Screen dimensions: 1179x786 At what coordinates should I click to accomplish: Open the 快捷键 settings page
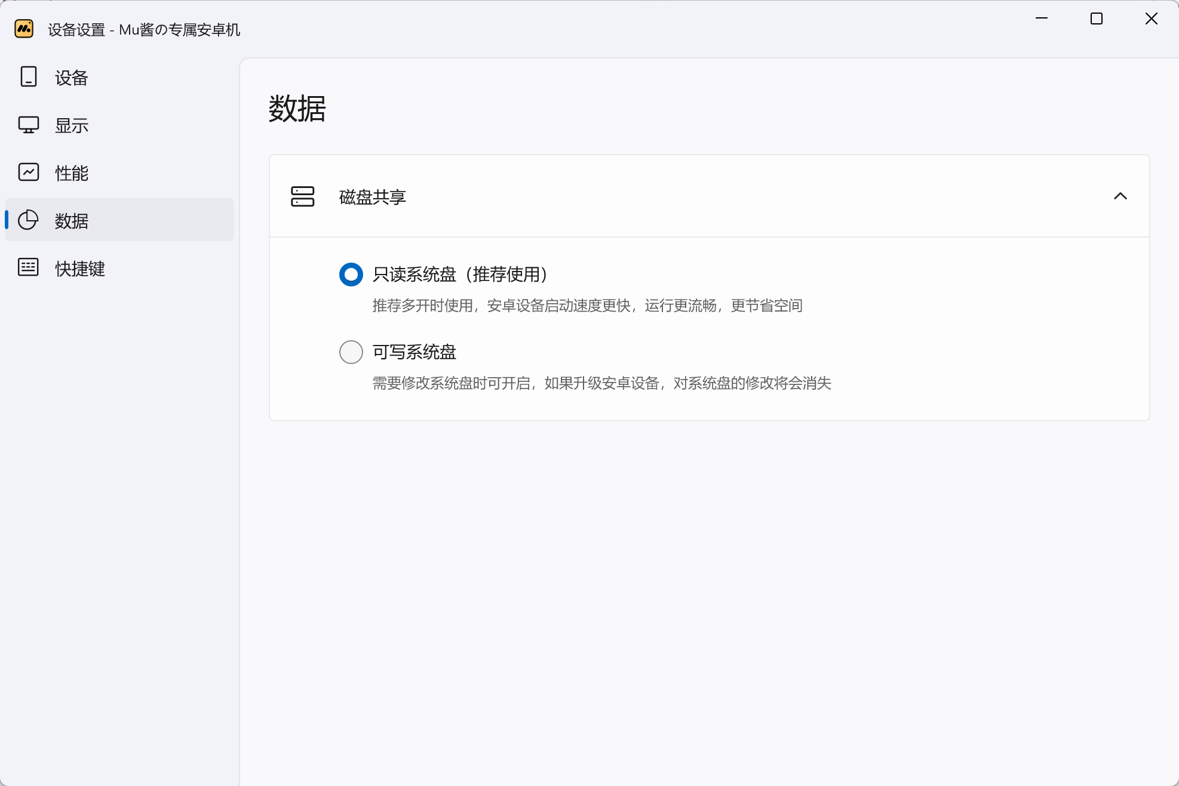pyautogui.click(x=80, y=269)
